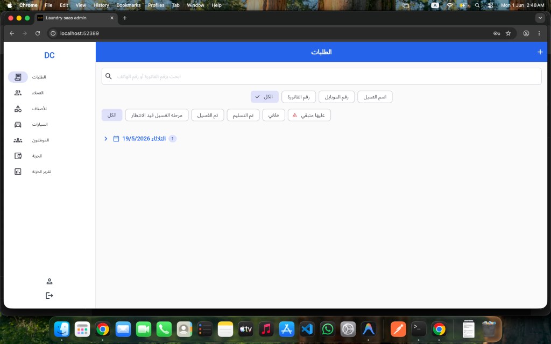This screenshot has height=344, width=551.
Task: Filter orders by ملغي status
Action: click(274, 115)
